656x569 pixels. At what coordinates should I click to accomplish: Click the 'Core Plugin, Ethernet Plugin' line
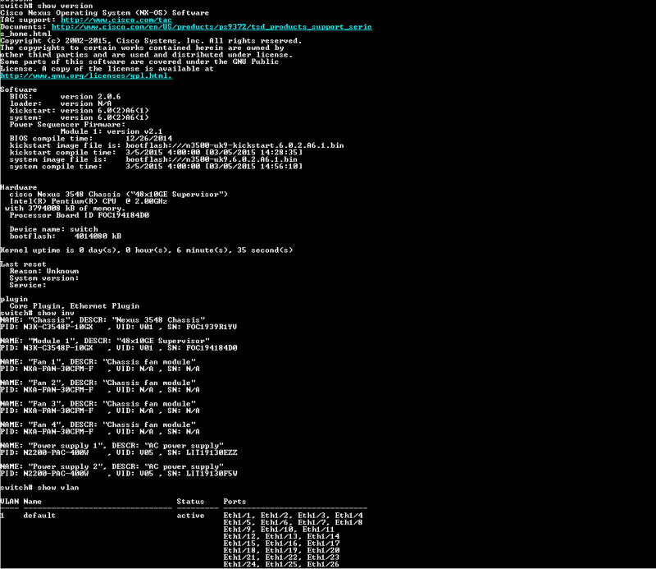click(75, 306)
